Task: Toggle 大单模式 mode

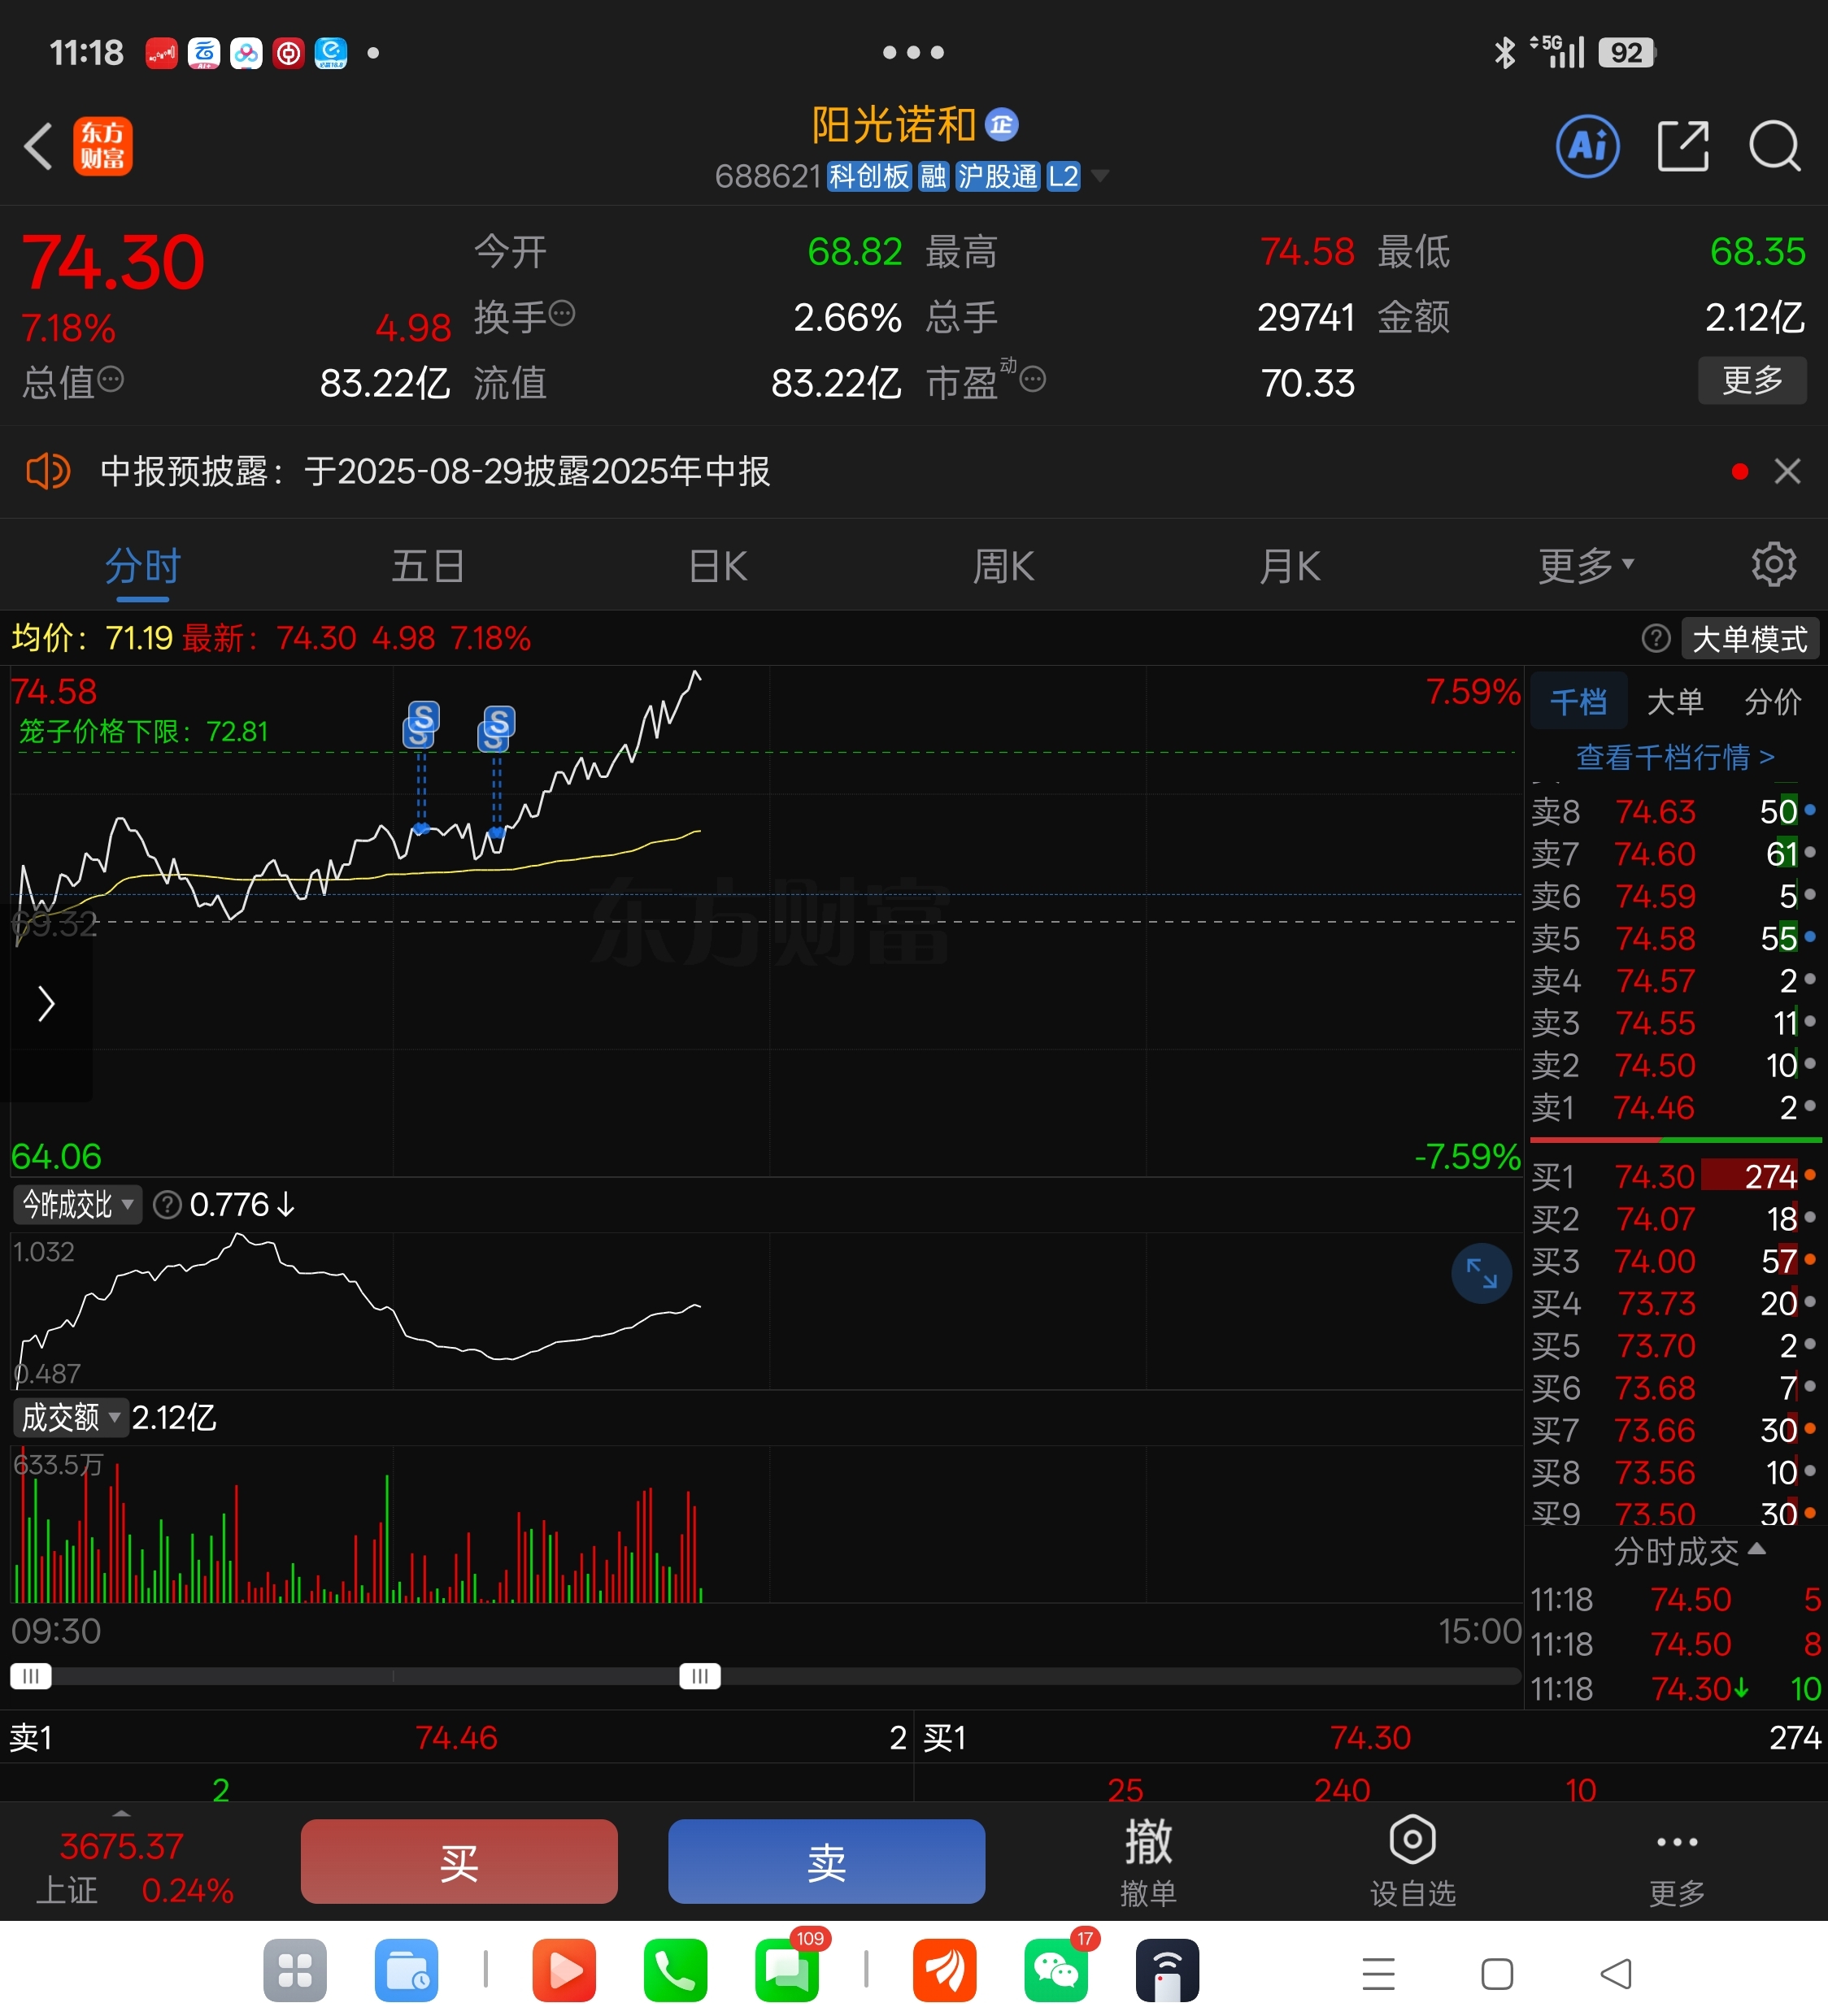Action: click(x=1749, y=638)
